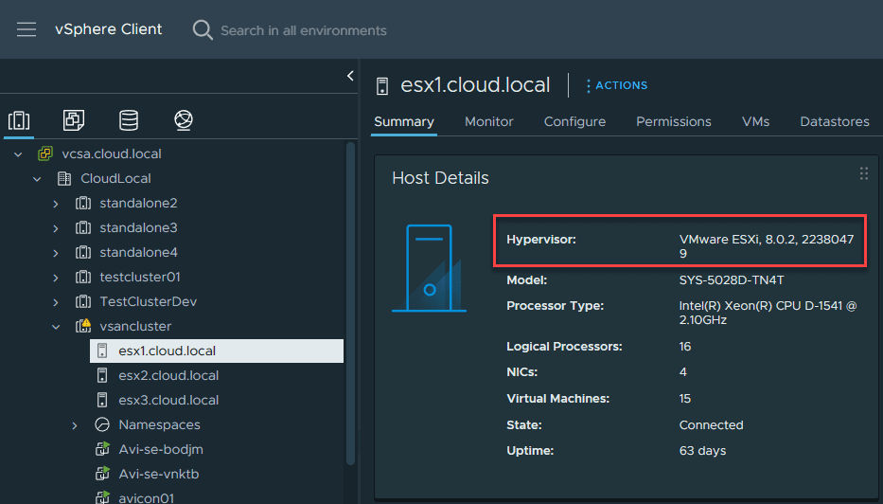The image size is (883, 504).
Task: Select the Avi-se-bodjm virtual machine
Action: point(159,449)
